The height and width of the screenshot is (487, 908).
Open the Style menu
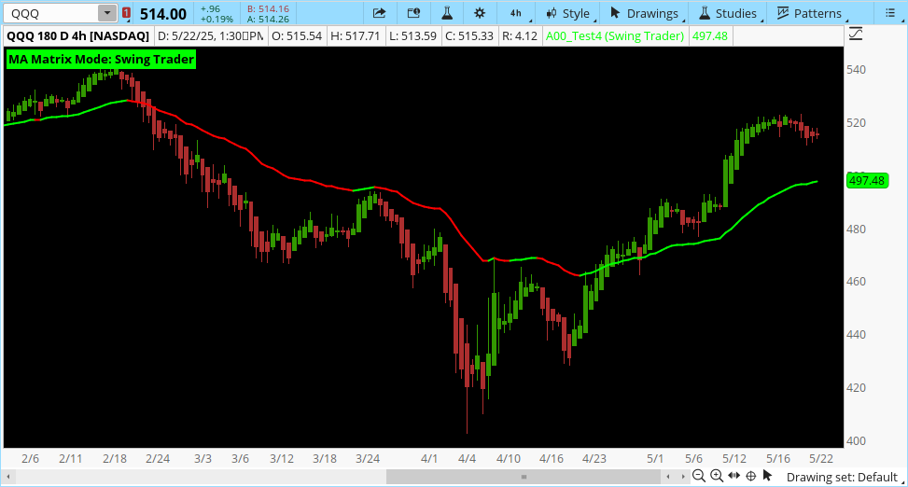click(x=567, y=13)
